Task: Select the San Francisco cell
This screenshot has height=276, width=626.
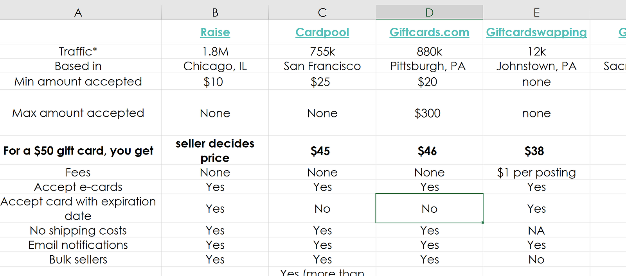Action: [322, 66]
